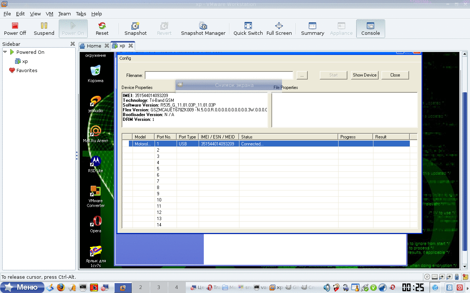The width and height of the screenshot is (470, 293).
Task: Click the RSD Lite Close button
Action: pyautogui.click(x=395, y=75)
